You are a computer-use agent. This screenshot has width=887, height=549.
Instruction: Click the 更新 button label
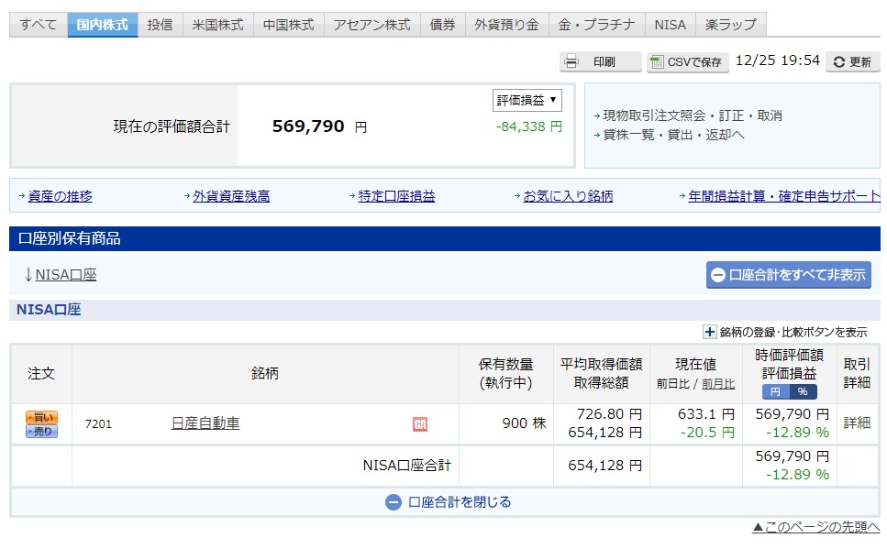[859, 62]
